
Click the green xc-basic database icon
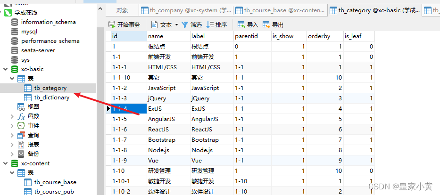click(x=15, y=69)
